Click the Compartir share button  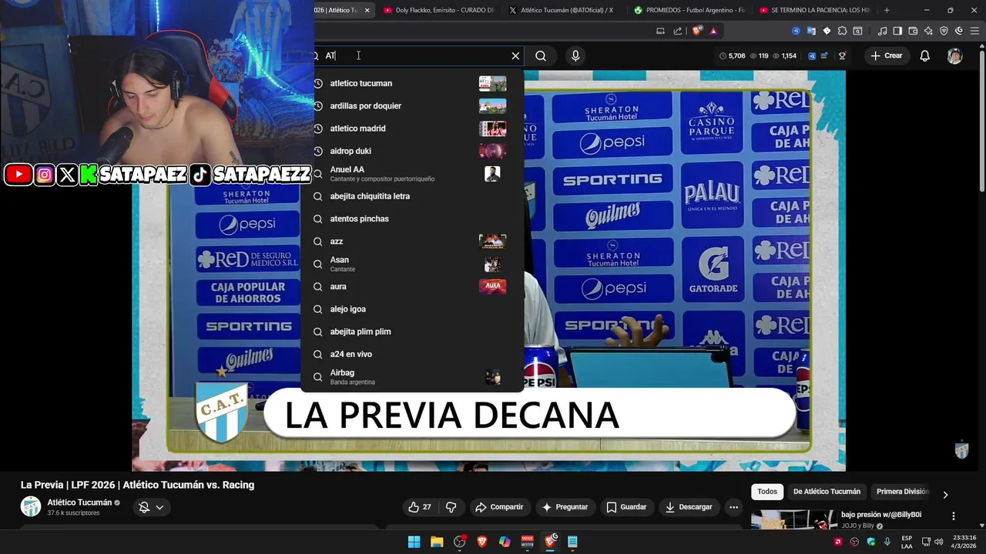(x=499, y=507)
